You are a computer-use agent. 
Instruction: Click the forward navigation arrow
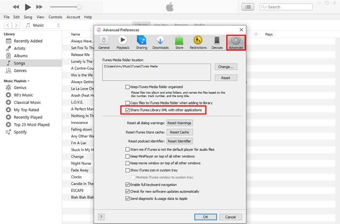16,25
